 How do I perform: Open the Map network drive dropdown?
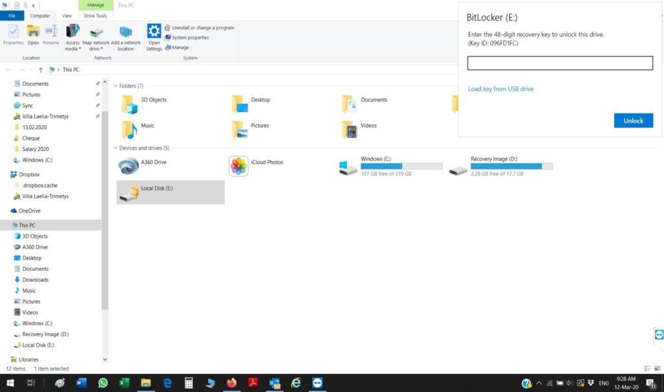(x=96, y=49)
